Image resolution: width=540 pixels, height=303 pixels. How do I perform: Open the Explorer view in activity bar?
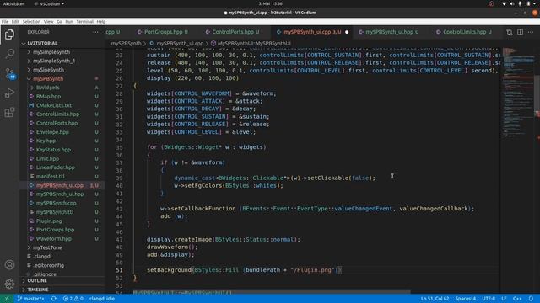point(9,35)
